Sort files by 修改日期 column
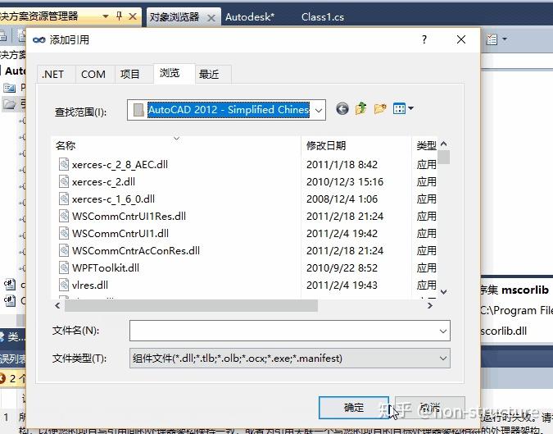This screenshot has width=553, height=434. tap(356, 145)
